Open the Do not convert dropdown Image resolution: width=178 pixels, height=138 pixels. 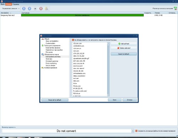133,131
